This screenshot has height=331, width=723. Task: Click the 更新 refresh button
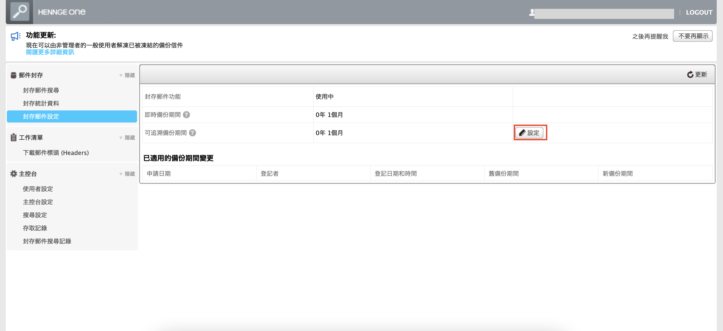pos(697,74)
